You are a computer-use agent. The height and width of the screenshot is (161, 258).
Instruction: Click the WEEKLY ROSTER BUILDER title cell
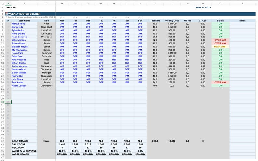click(x=24, y=14)
